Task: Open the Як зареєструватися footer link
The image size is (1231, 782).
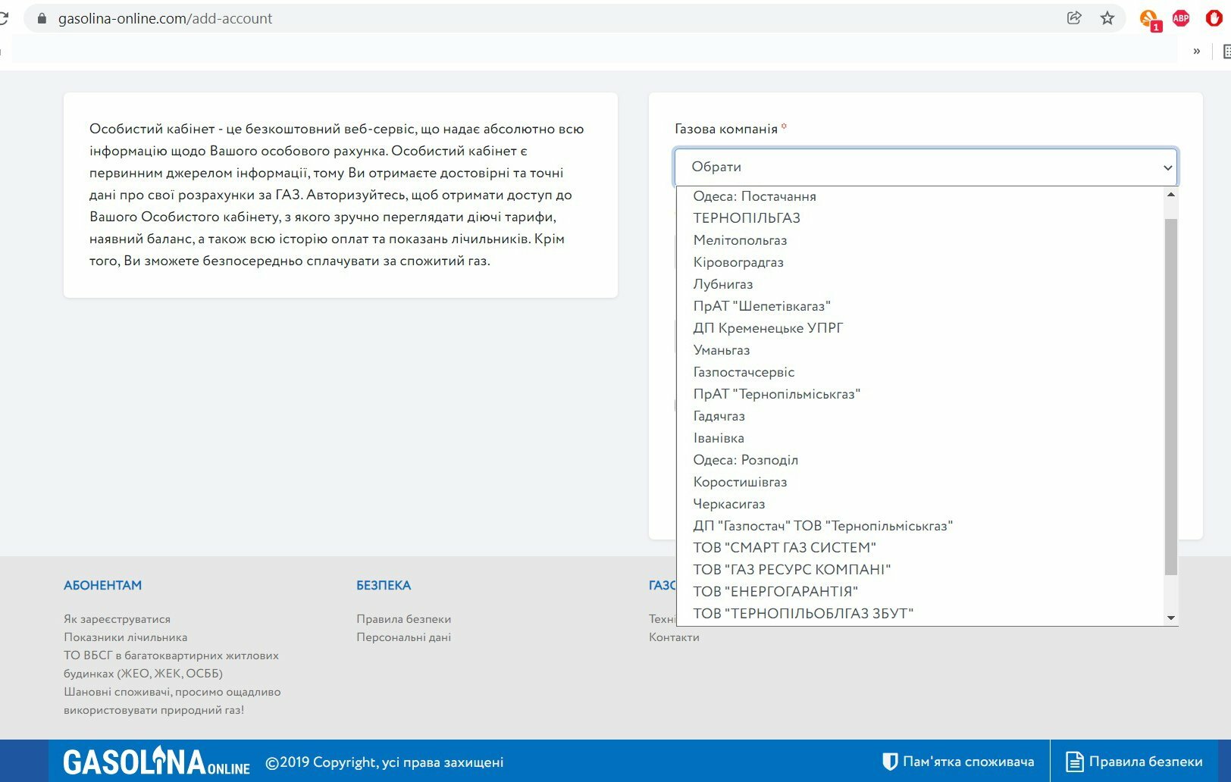Action: coord(117,619)
